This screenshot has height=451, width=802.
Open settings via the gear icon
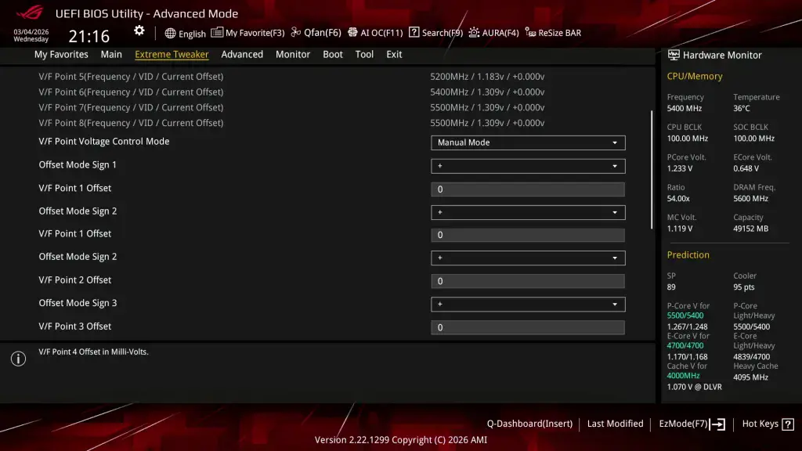tap(139, 31)
